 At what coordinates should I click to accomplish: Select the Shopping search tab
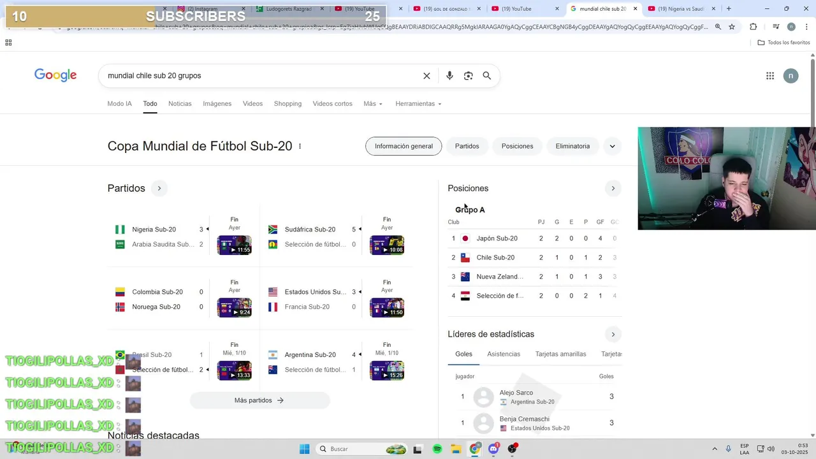(x=288, y=104)
